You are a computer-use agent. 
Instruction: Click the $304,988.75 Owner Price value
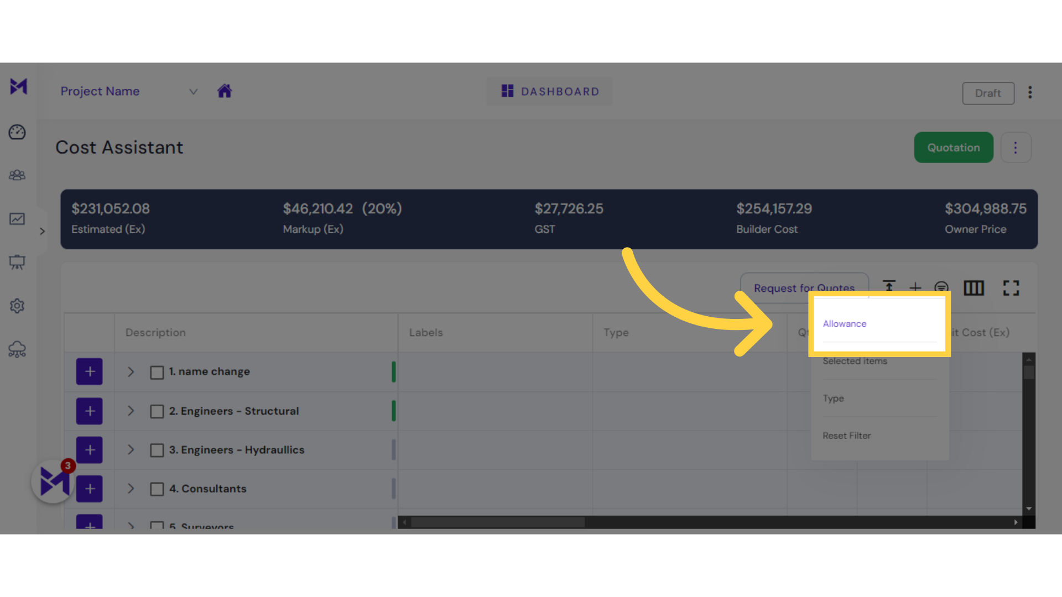click(986, 209)
